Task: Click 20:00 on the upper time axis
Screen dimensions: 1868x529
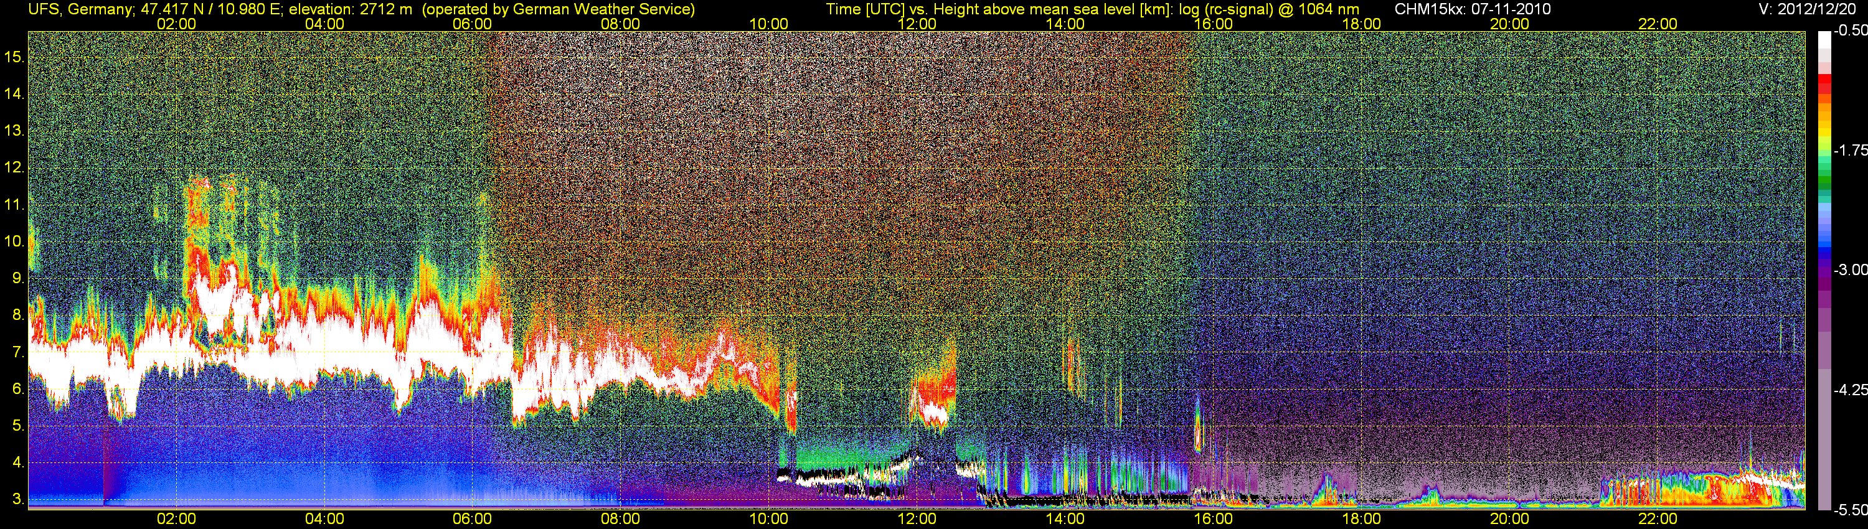Action: 1510,24
